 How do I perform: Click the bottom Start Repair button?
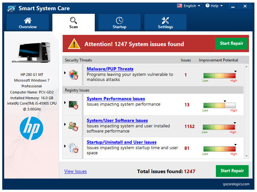232,171
